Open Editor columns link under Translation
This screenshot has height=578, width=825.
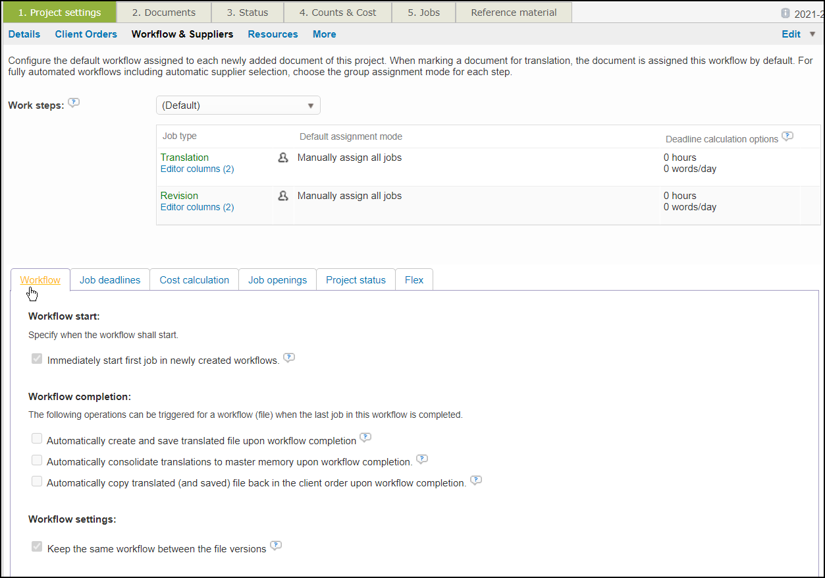196,169
